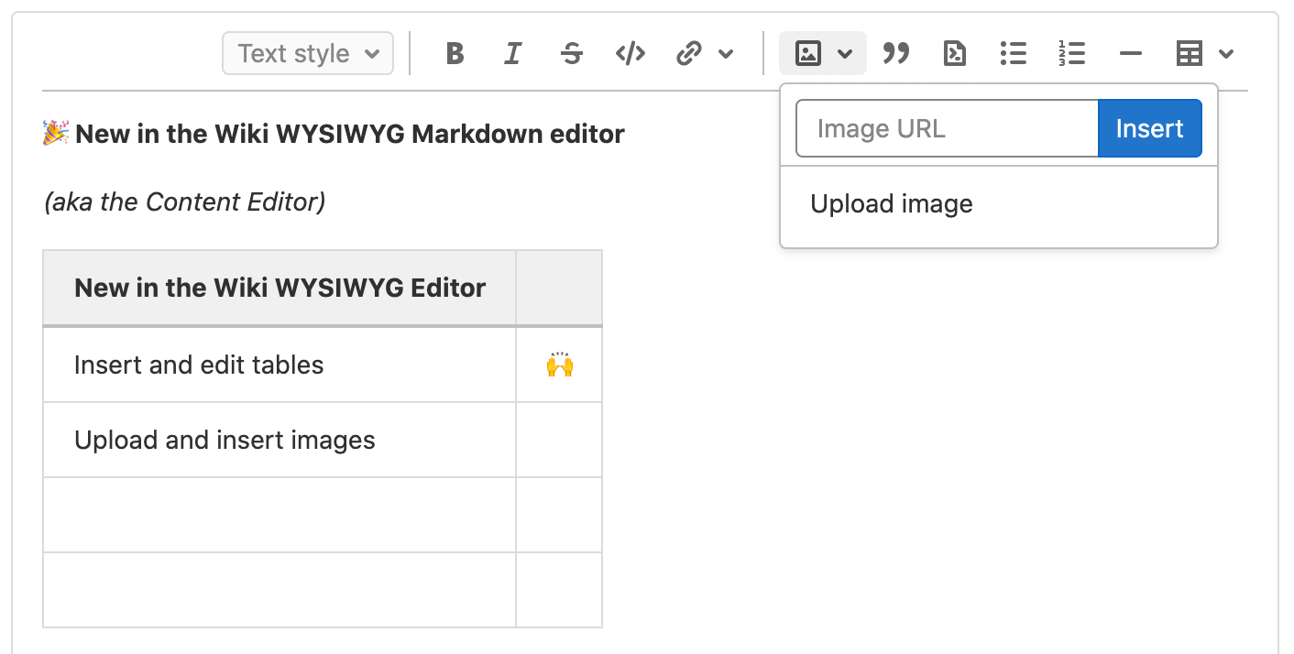Screen dimensions: 1294x654
Task: Click the image dropdown chevron
Action: click(x=845, y=53)
